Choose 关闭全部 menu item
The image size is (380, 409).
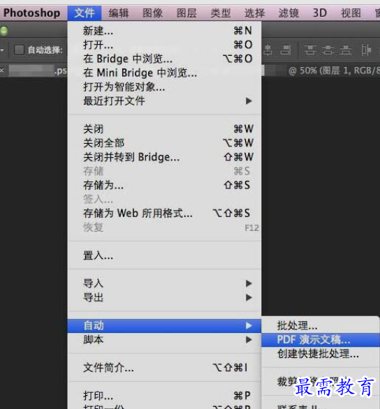coord(164,143)
